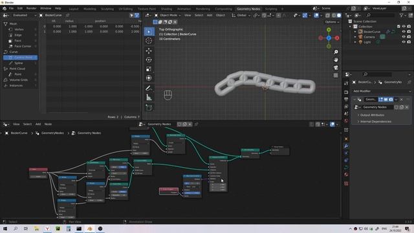Select the Cursor tool in viewport toolbar

(149, 41)
